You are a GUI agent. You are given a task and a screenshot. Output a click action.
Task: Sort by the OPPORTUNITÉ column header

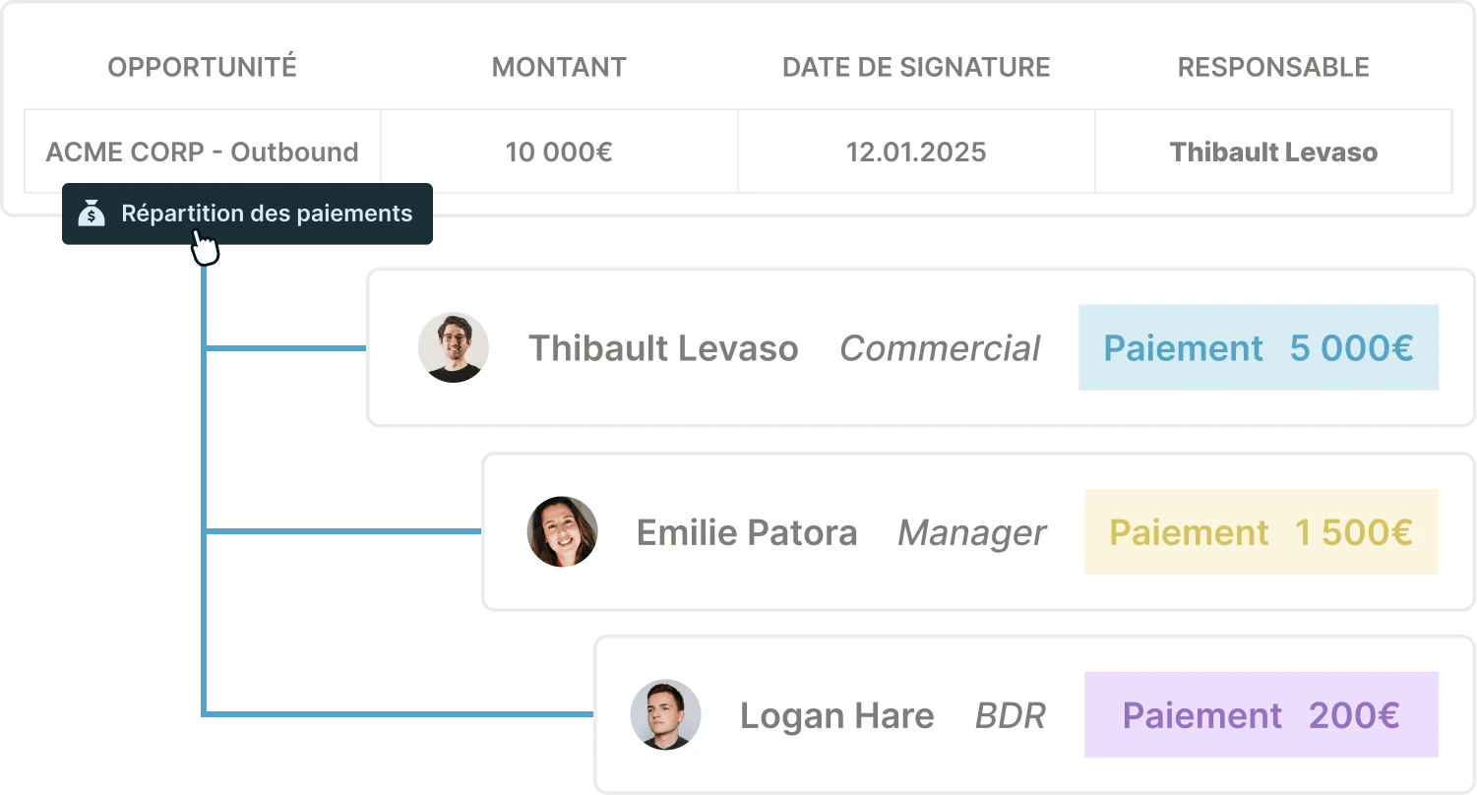pyautogui.click(x=202, y=67)
